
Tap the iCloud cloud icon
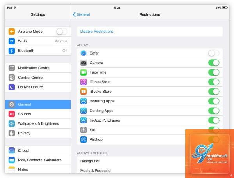click(12, 150)
